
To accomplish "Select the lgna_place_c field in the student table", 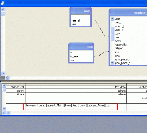I will 122,63.
